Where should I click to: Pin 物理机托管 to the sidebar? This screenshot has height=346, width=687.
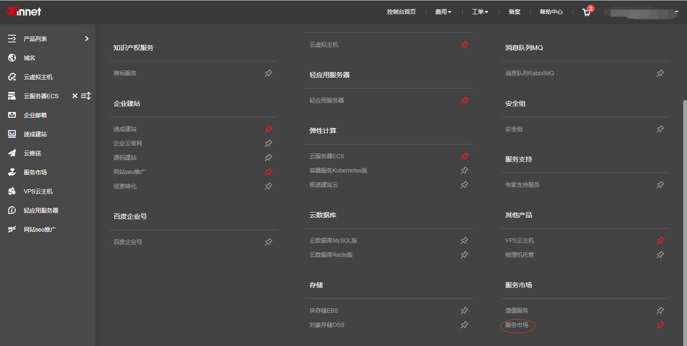pos(660,255)
